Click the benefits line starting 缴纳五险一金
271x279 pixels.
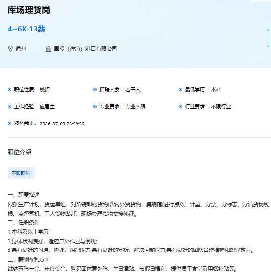pyautogui.click(x=122, y=269)
